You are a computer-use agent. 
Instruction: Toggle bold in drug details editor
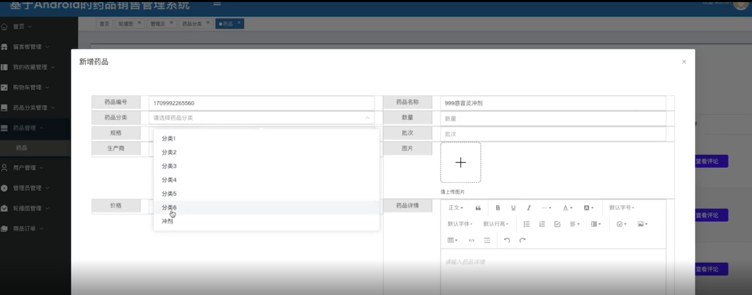[x=498, y=207]
